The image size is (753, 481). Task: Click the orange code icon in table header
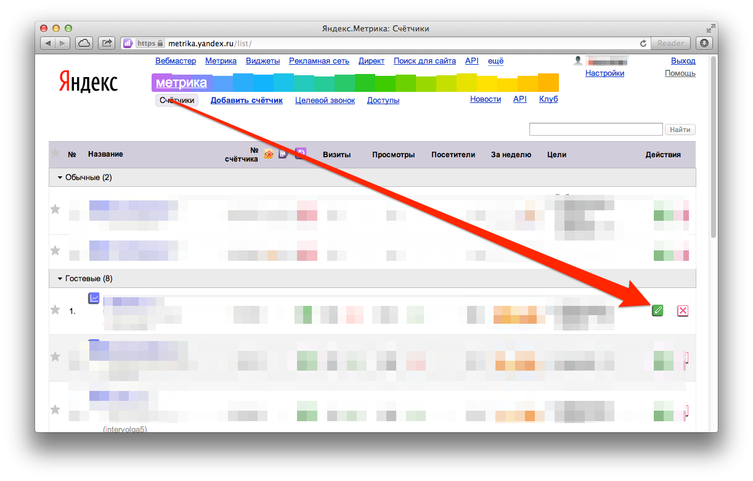point(269,154)
